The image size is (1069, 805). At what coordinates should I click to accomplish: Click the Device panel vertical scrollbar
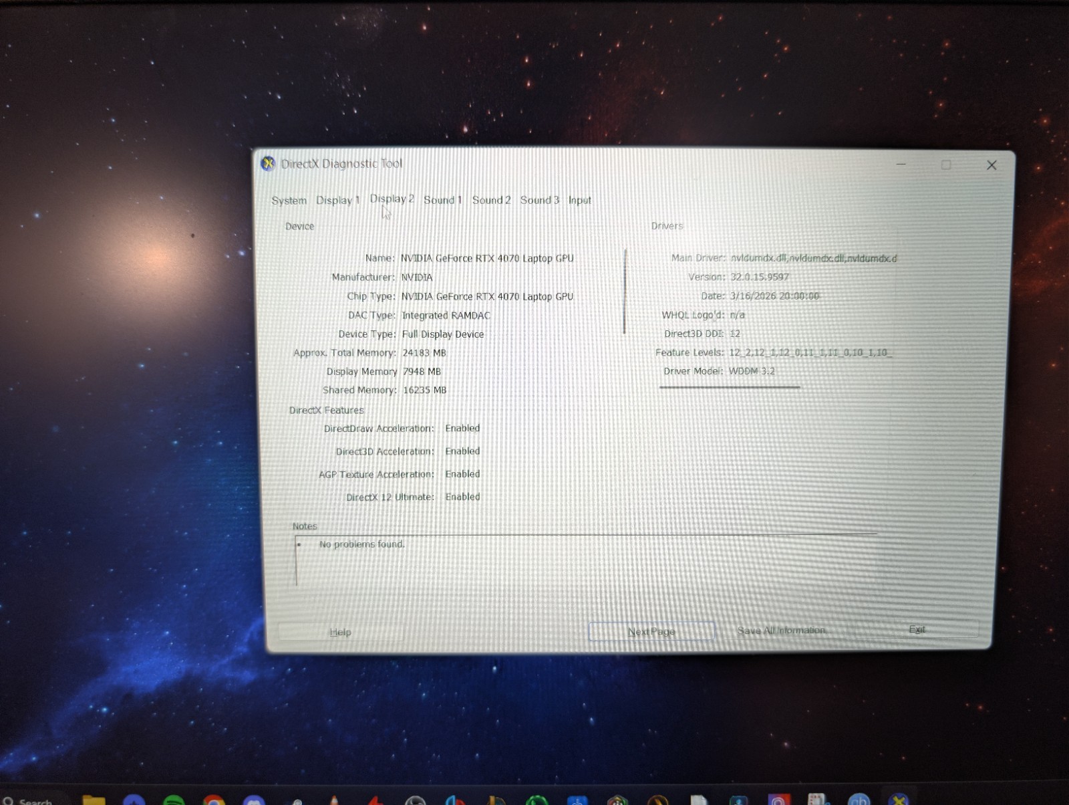(625, 292)
